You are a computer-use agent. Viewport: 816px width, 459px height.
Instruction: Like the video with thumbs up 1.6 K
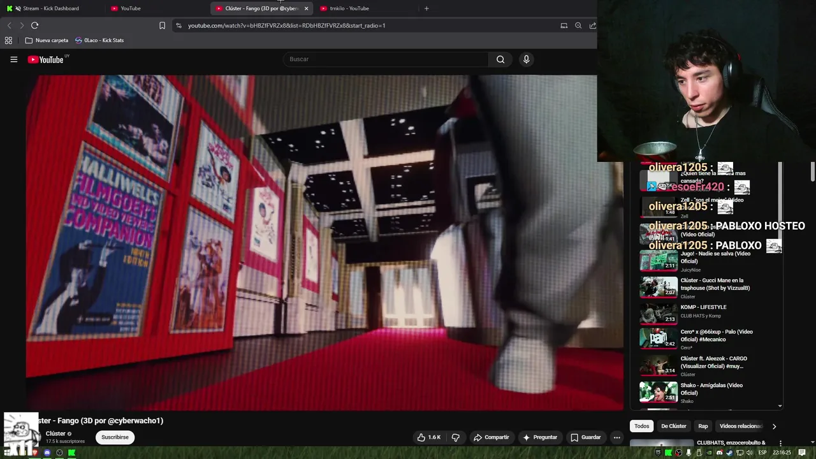click(x=429, y=437)
